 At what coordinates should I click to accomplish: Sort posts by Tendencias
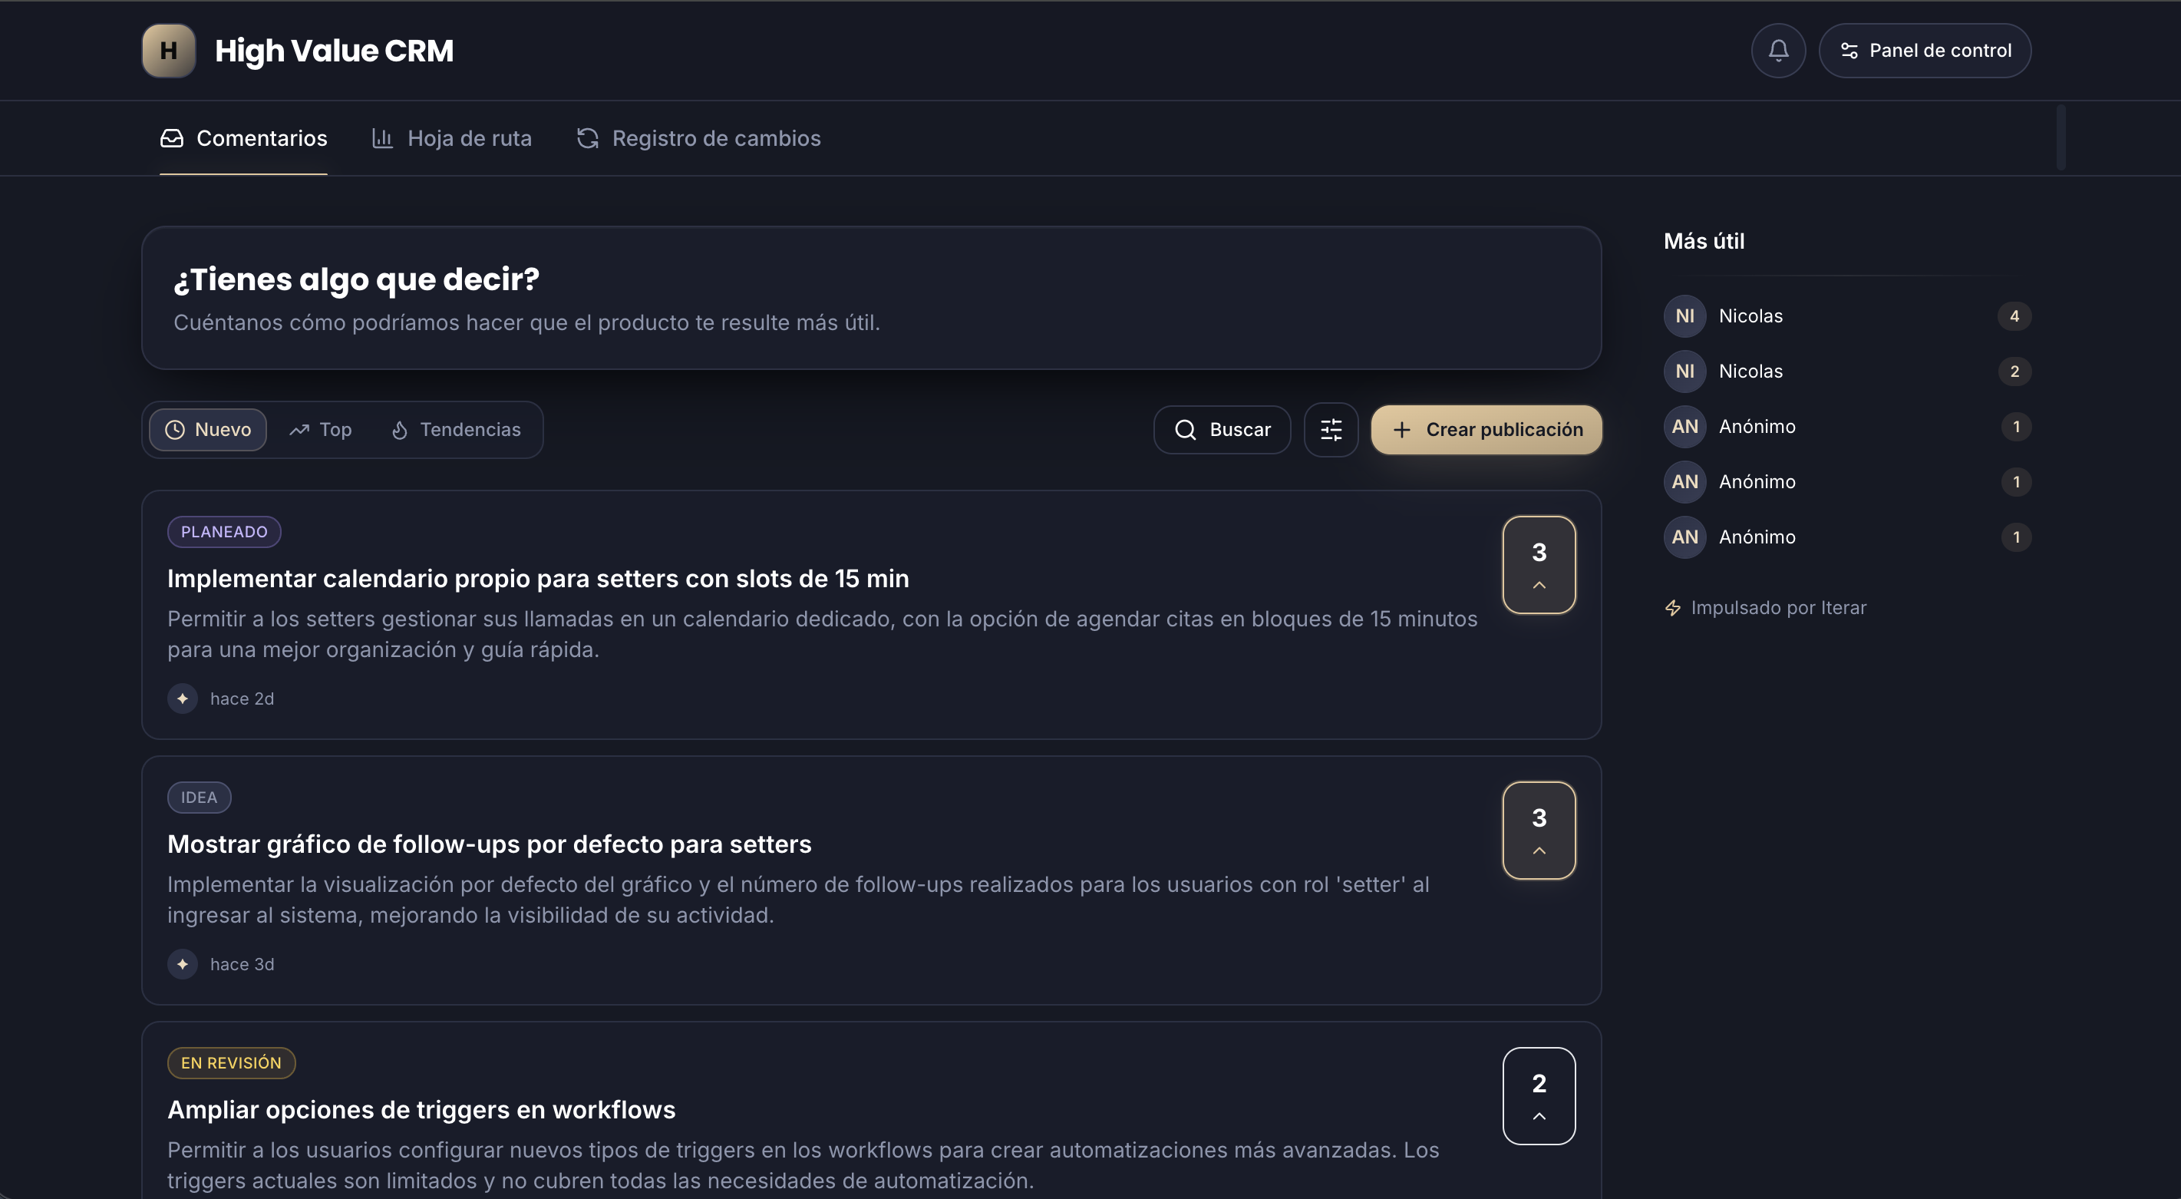[x=456, y=429]
